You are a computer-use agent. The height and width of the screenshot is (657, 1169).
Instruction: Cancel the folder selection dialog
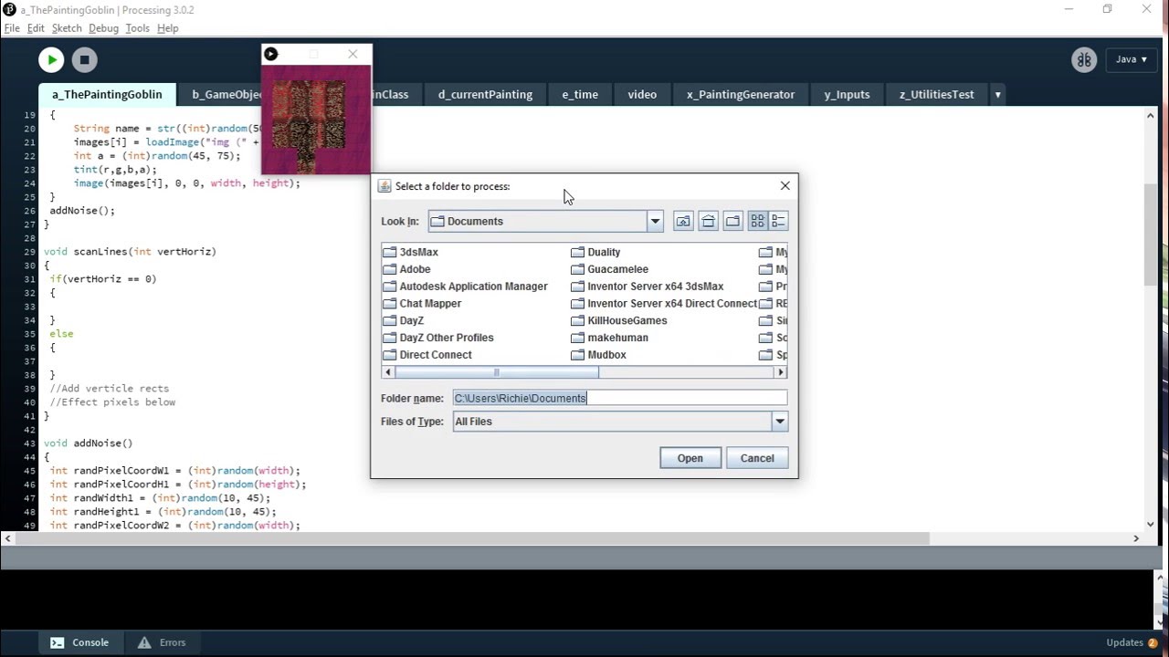click(757, 458)
